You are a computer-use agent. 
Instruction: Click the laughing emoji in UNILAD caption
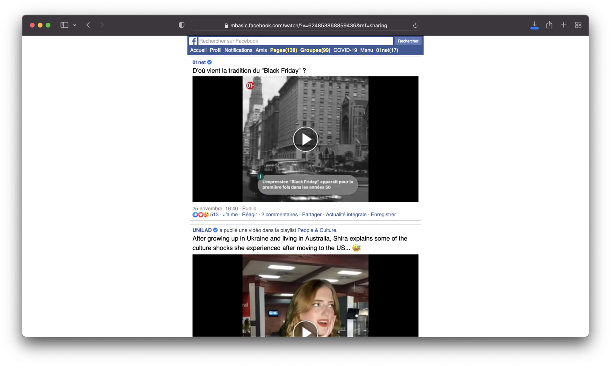[x=356, y=248]
